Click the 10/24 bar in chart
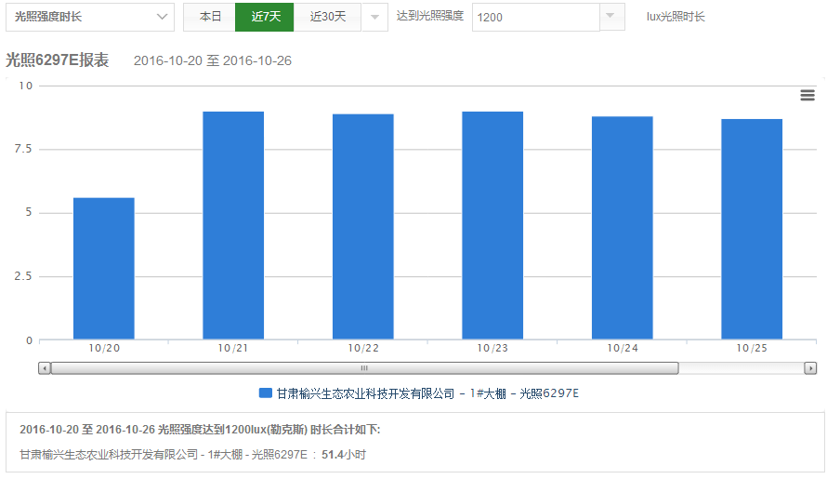Viewport: 827px width, 479px height. (622, 228)
